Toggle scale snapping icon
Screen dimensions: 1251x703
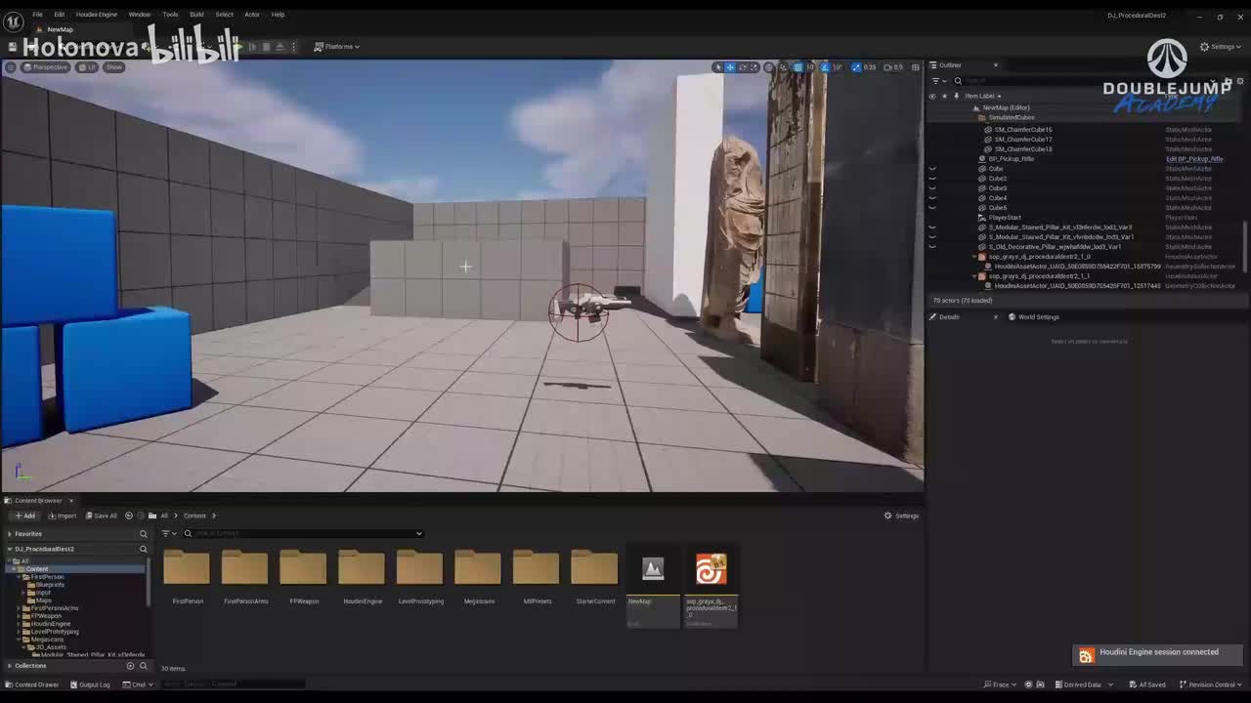(x=856, y=67)
